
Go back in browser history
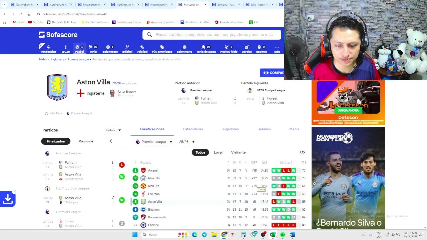[x=5, y=14]
